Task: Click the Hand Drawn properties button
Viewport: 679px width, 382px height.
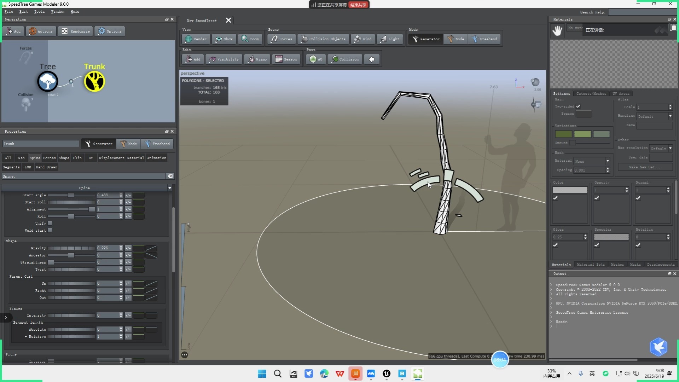Action: point(46,167)
